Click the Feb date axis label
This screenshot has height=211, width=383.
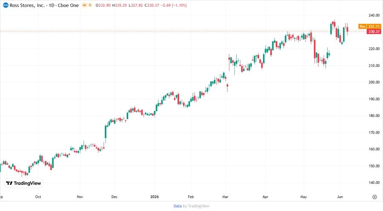[191, 197]
